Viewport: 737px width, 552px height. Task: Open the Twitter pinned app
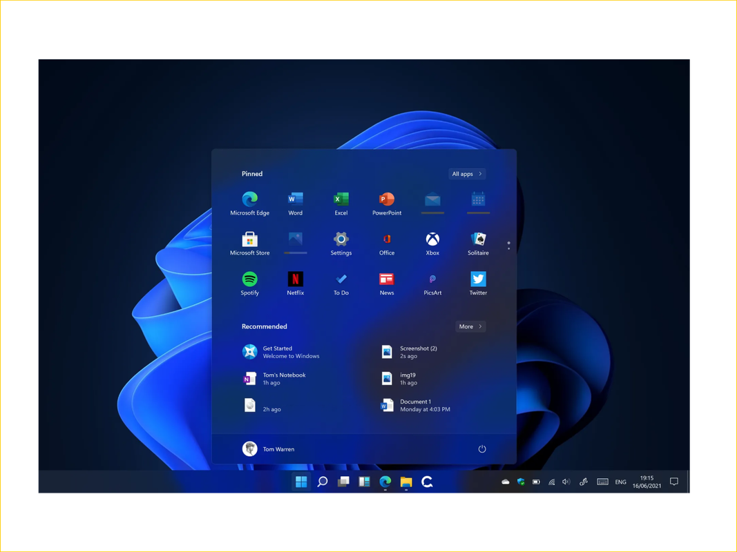(x=478, y=283)
